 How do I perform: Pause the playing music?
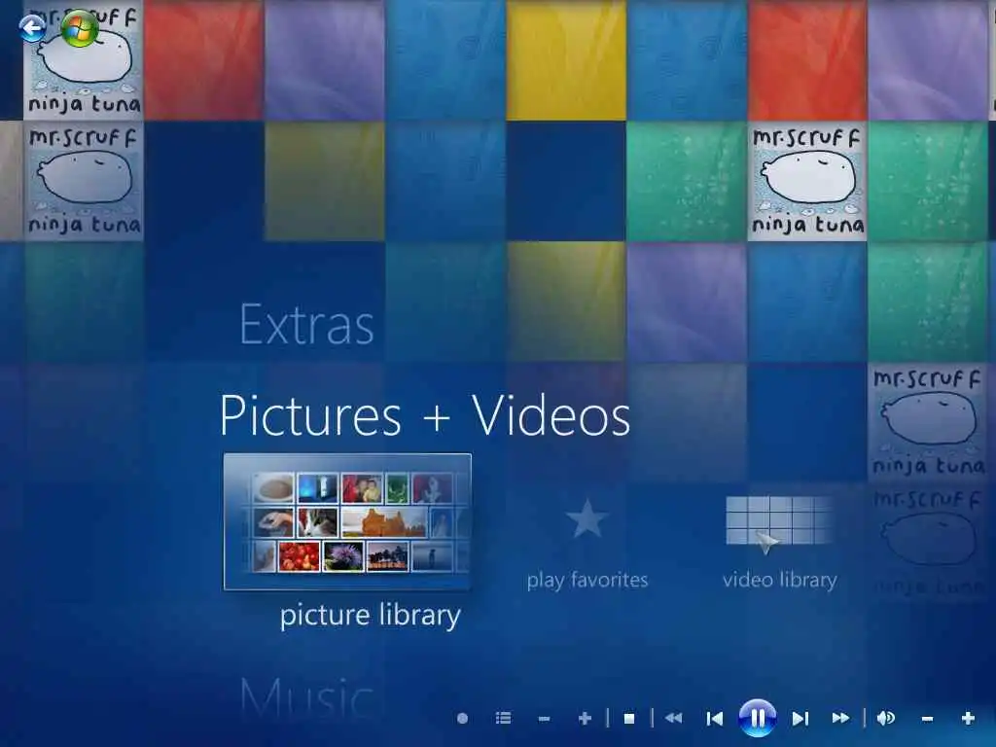click(x=757, y=718)
